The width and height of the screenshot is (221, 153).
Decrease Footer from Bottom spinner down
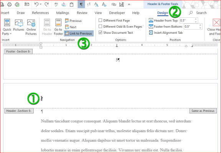pyautogui.click(x=200, y=28)
